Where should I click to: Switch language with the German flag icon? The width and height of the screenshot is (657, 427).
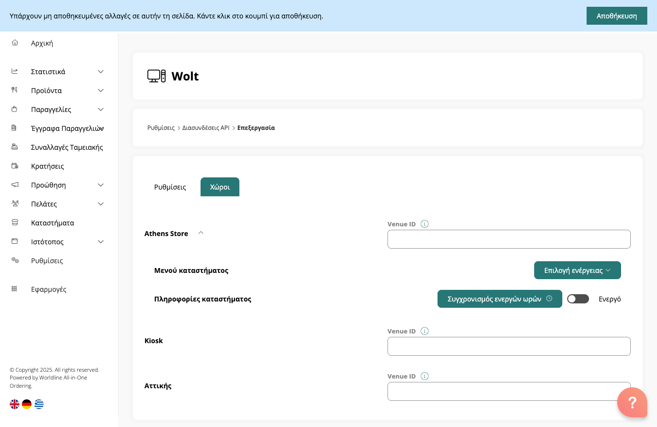[27, 404]
